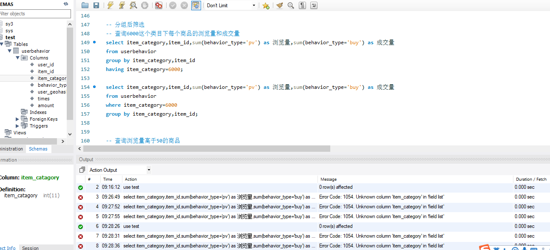Execute the whole script with the lightning bolt icon
Viewport: 550px width, 250px height.
pos(111,6)
